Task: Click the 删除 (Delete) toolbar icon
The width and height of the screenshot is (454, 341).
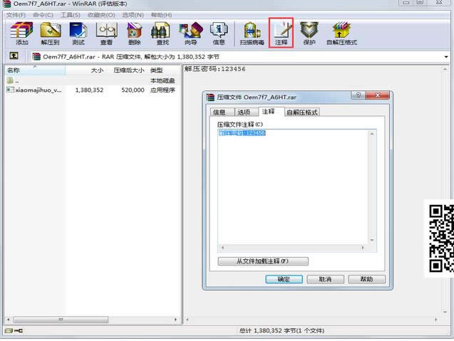Action: (x=134, y=33)
